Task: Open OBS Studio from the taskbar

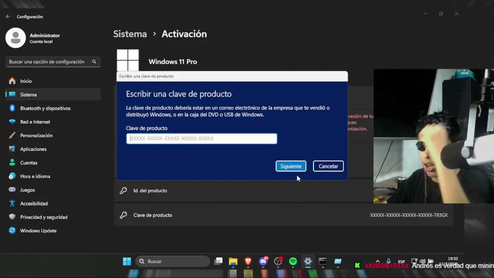Action: (278, 261)
